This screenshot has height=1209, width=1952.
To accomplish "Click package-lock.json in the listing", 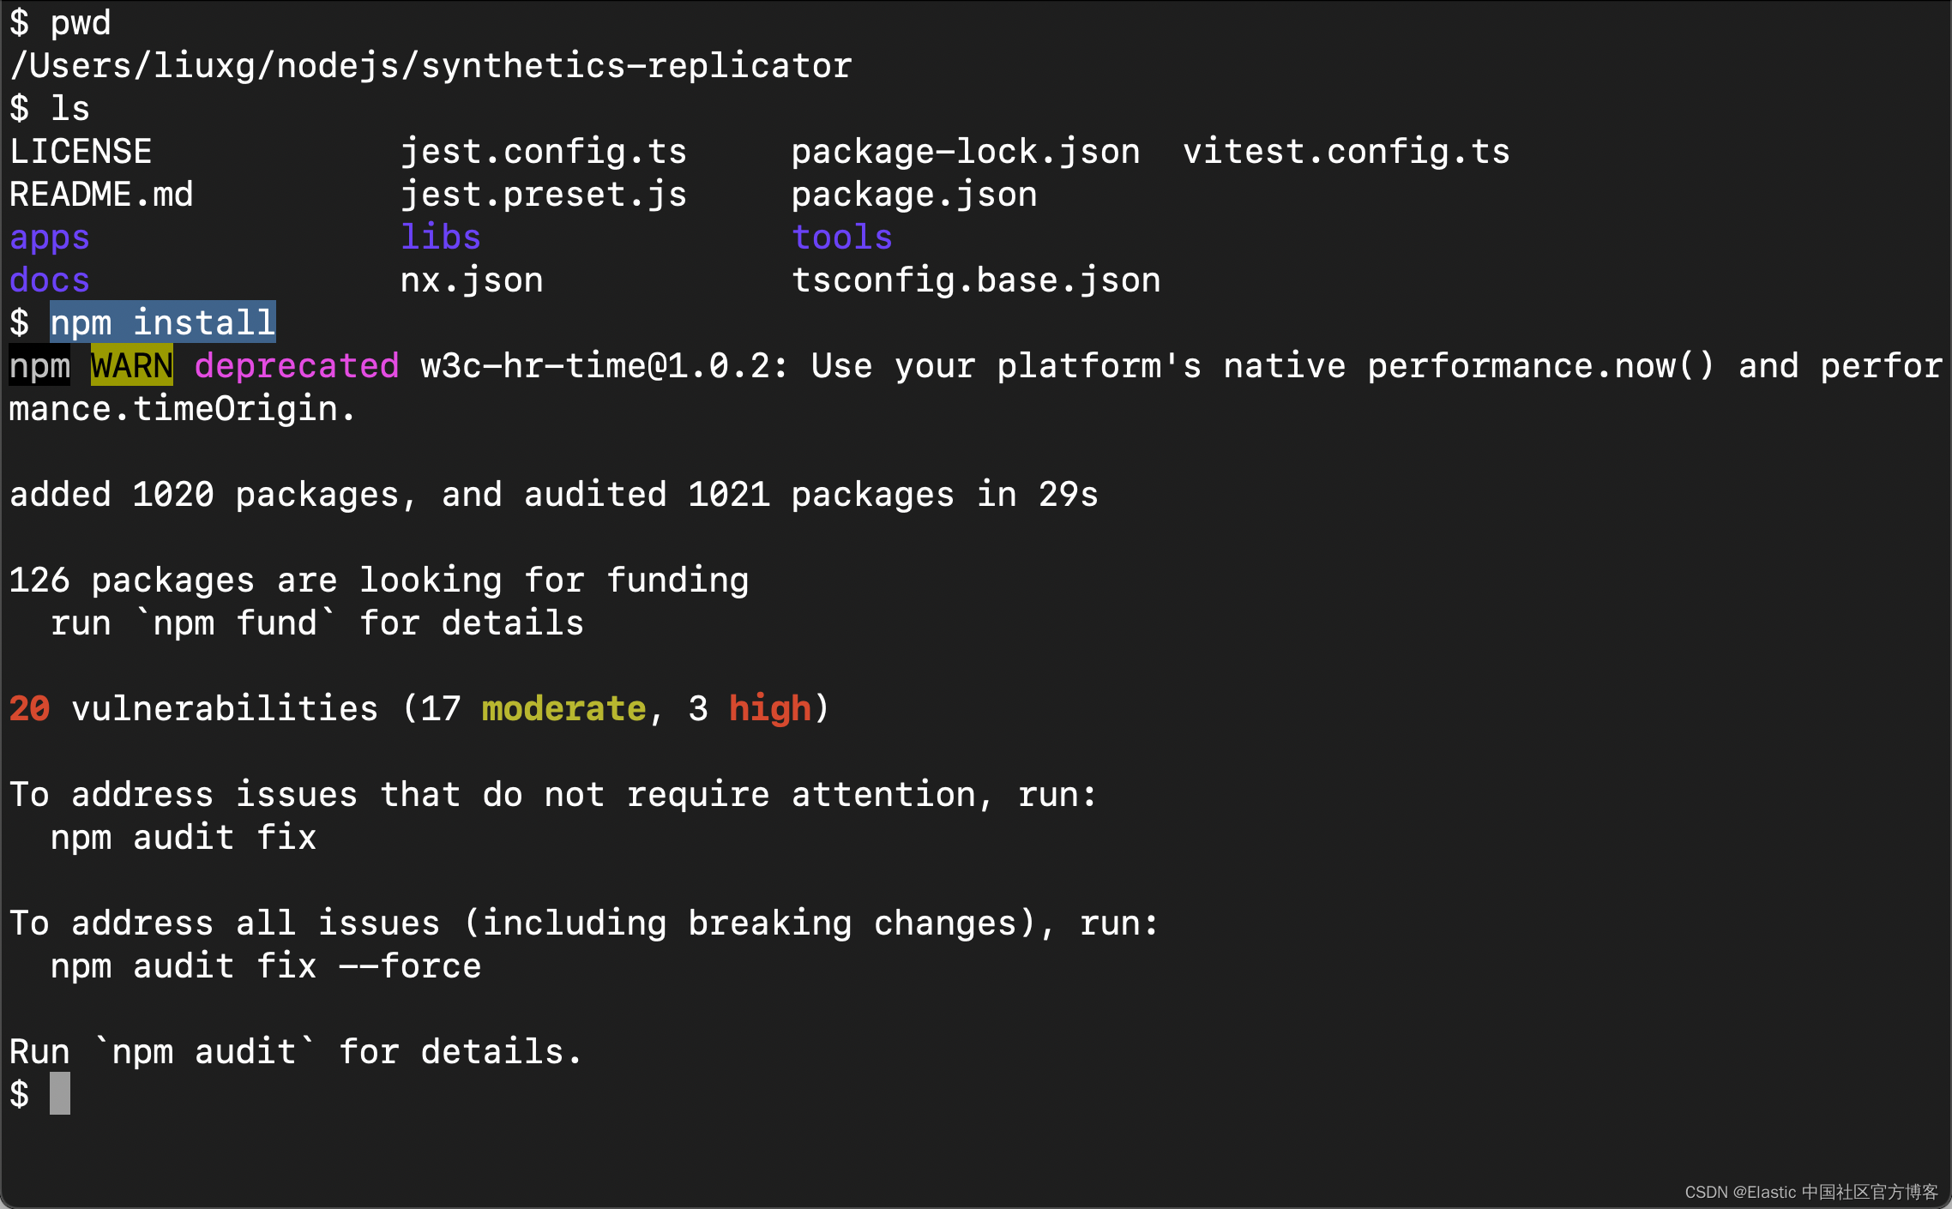I will click(966, 152).
